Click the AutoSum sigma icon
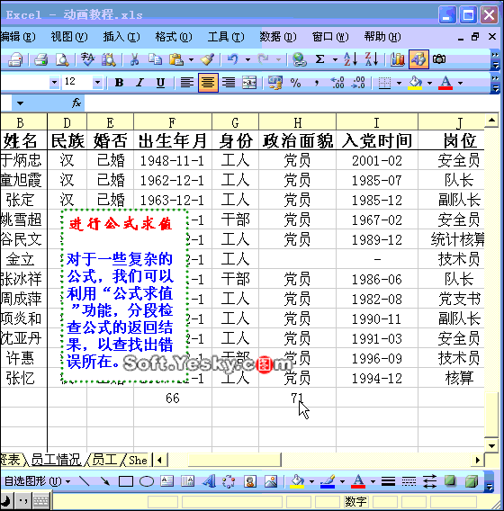Image resolution: width=504 pixels, height=511 pixels. click(x=320, y=59)
